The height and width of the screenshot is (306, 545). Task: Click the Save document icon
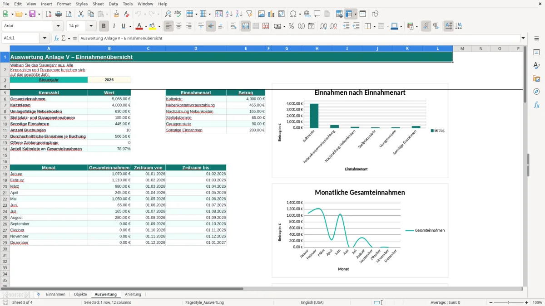tap(32, 14)
